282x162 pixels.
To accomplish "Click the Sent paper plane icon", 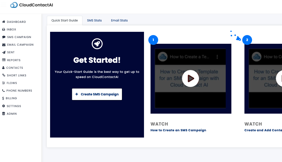I will pyautogui.click(x=4, y=52).
